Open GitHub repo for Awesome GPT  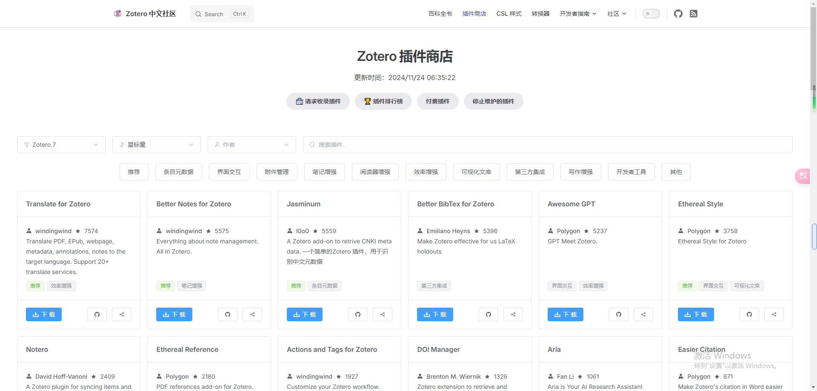pyautogui.click(x=619, y=314)
